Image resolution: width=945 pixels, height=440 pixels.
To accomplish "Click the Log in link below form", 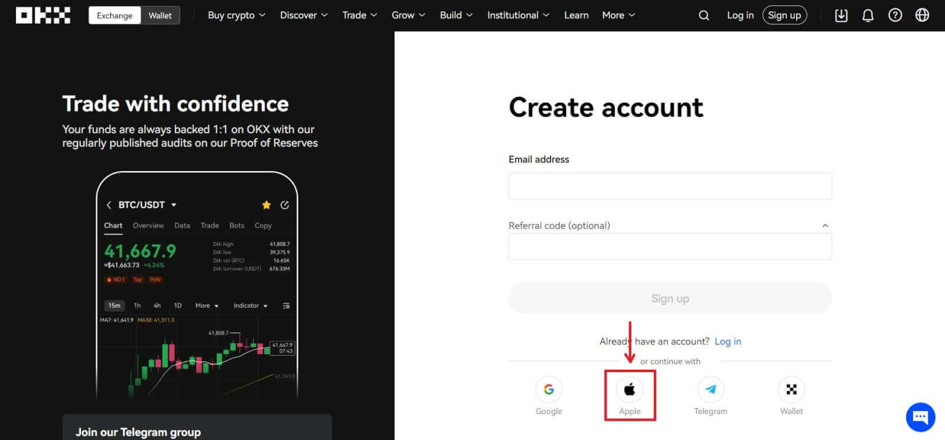I will pyautogui.click(x=728, y=342).
